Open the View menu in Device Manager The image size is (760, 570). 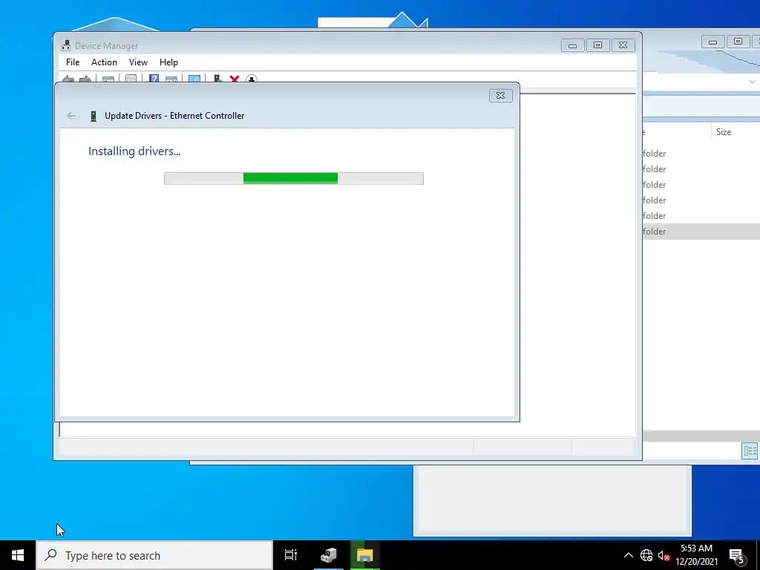pos(138,62)
